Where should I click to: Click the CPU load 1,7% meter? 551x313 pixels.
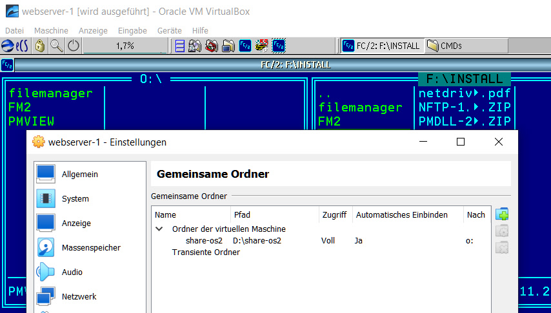pyautogui.click(x=125, y=46)
